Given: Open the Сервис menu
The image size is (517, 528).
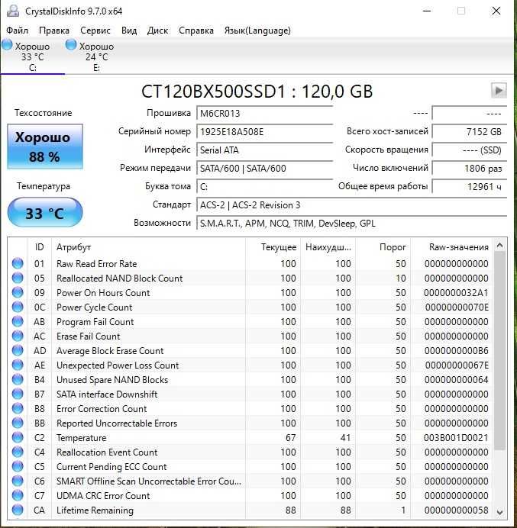Looking at the screenshot, I should point(95,31).
